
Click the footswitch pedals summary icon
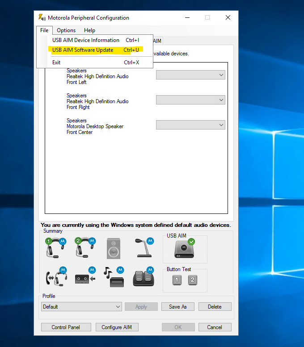(x=144, y=276)
